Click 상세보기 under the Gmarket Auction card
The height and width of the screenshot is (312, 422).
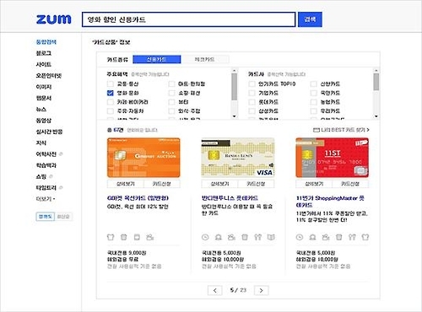coord(126,184)
